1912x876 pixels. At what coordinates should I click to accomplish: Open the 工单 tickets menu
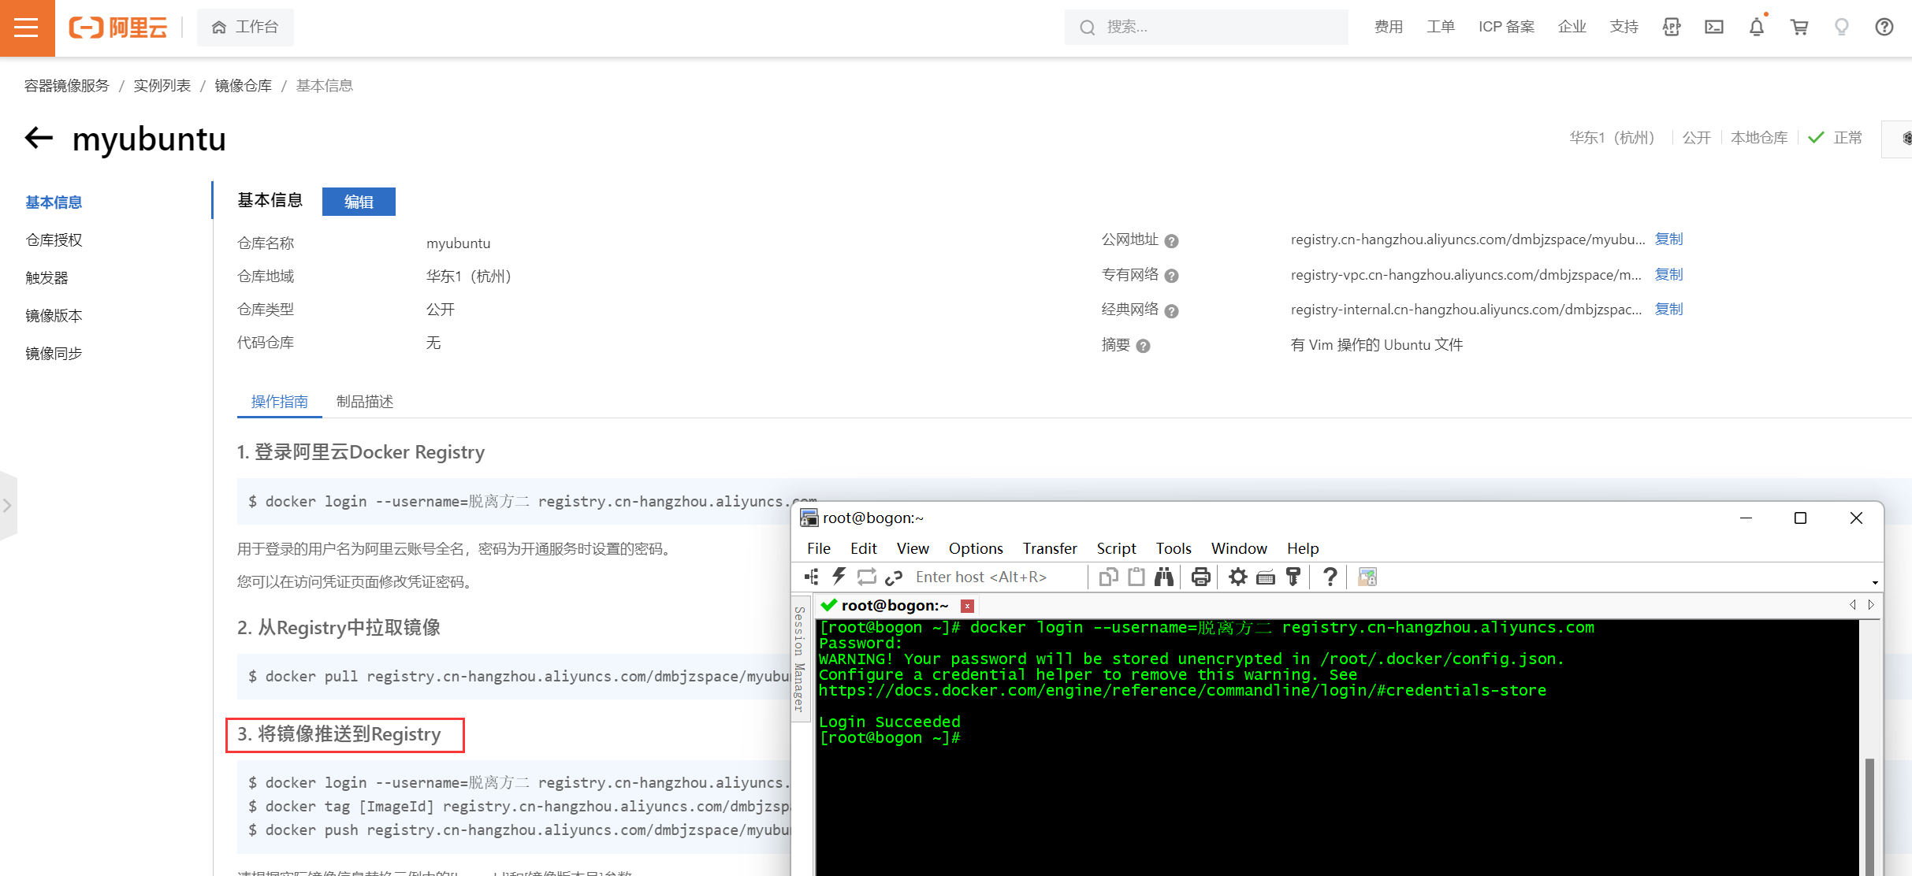point(1440,28)
